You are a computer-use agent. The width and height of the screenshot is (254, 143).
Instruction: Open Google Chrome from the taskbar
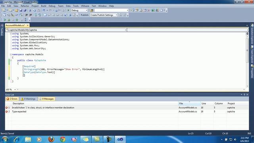point(63,139)
